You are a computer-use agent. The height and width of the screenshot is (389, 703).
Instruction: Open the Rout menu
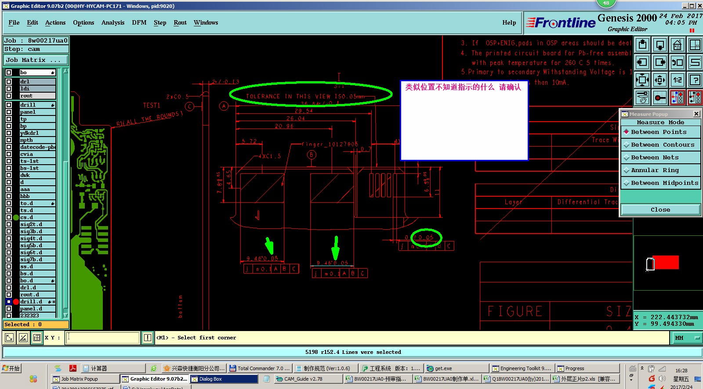[x=180, y=22]
